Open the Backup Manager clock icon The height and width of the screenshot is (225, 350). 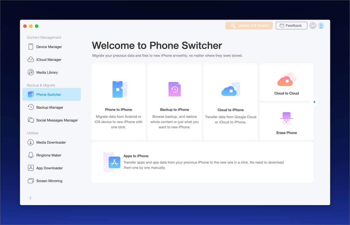31,107
